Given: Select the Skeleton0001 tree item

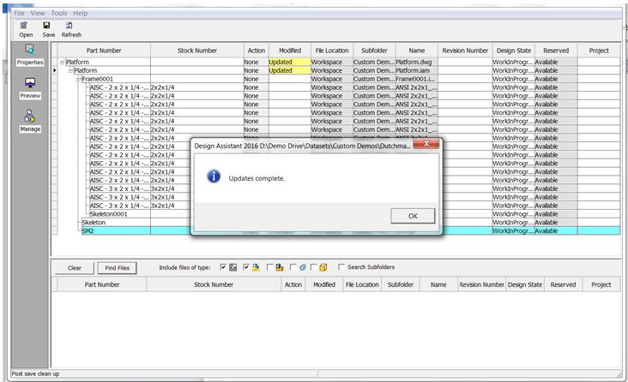Looking at the screenshot, I should 109,214.
